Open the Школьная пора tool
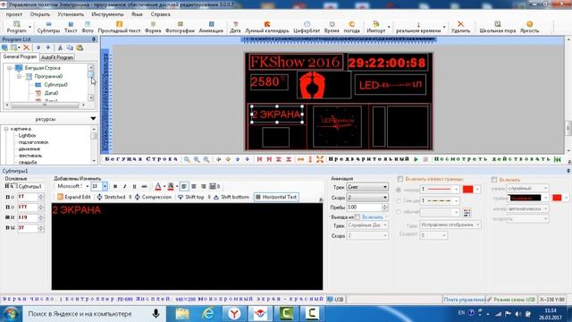 [498, 27]
